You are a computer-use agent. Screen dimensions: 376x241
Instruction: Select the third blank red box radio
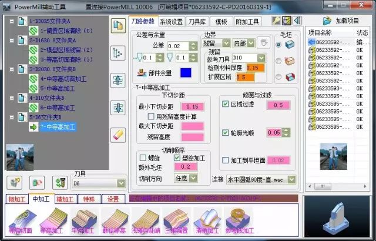coord(278,77)
